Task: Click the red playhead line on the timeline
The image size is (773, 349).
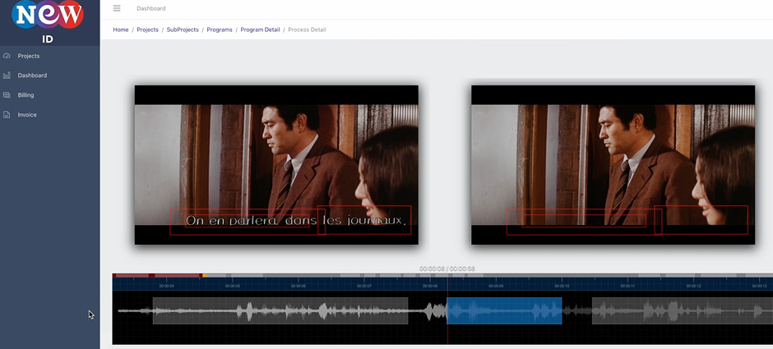Action: [447, 310]
